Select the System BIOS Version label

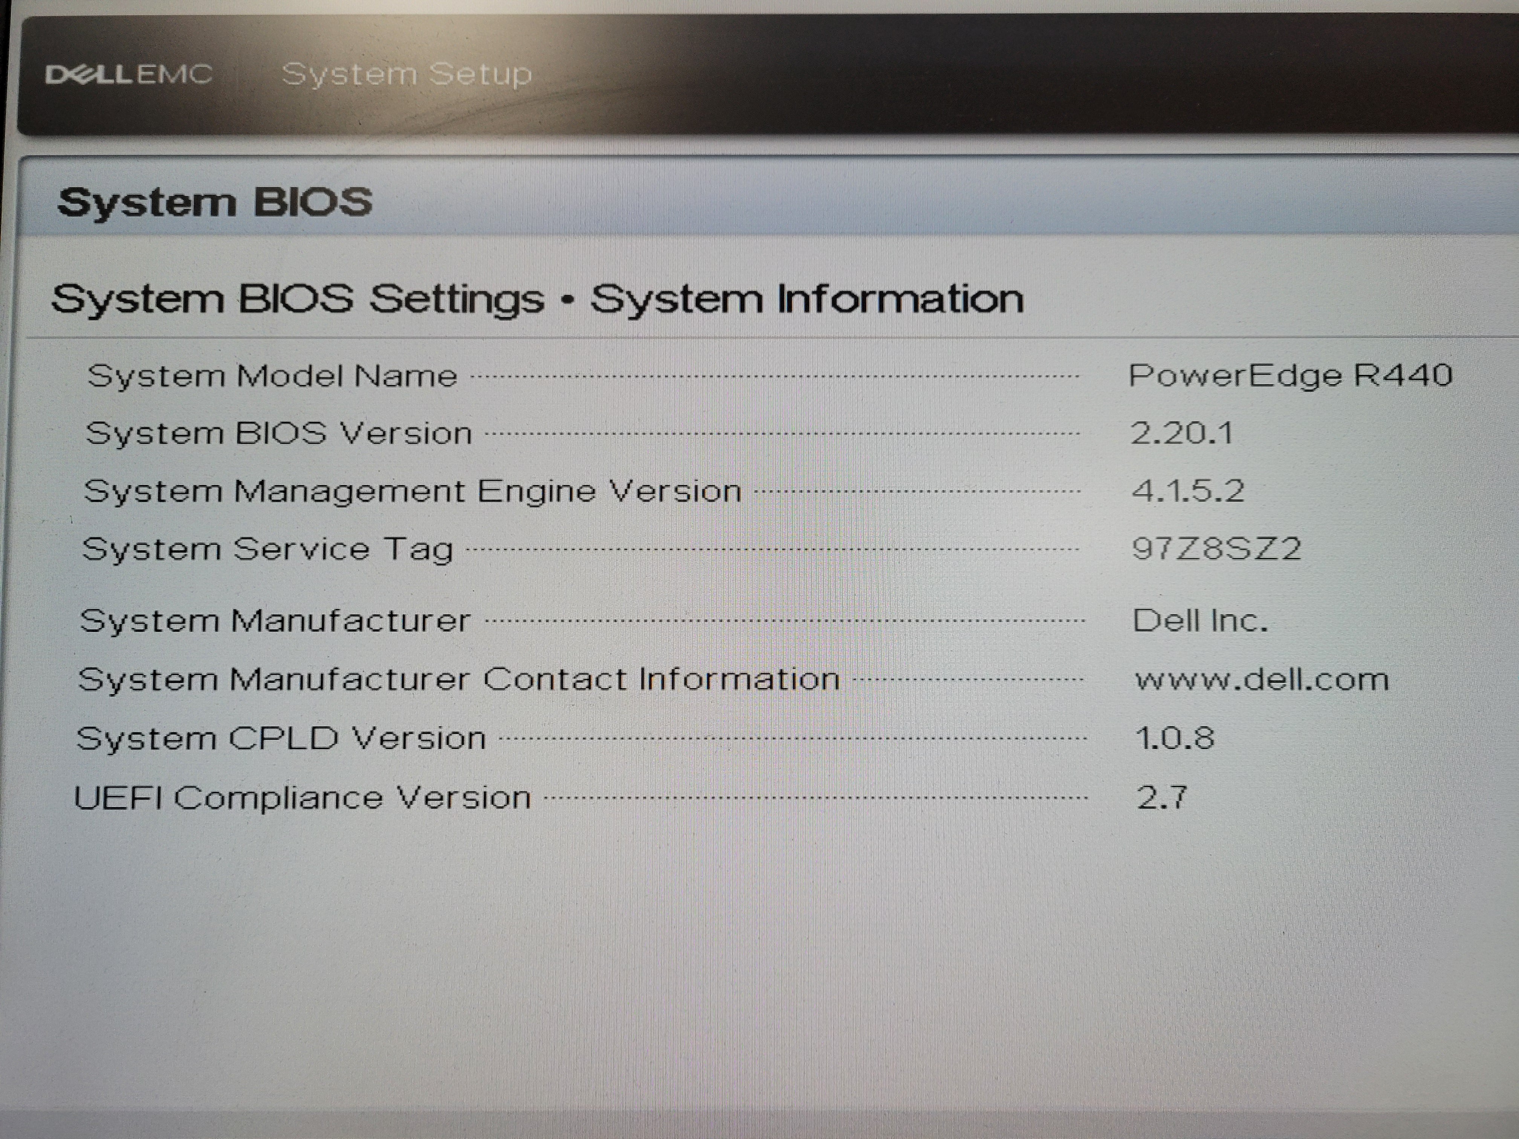point(279,434)
